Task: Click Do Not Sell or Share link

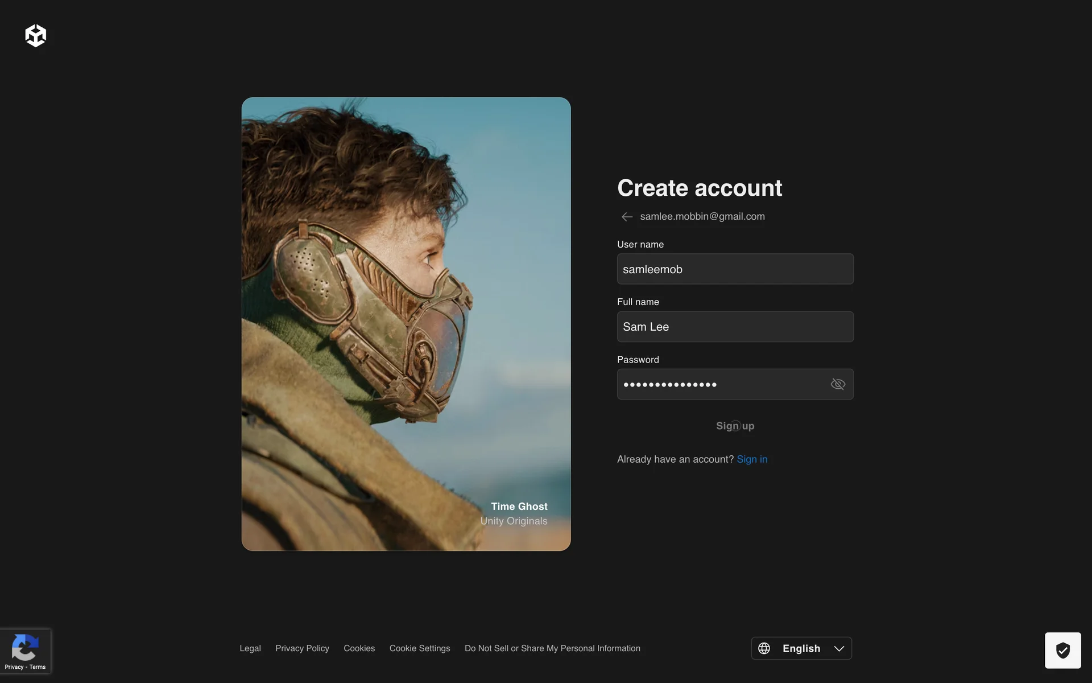Action: point(552,648)
